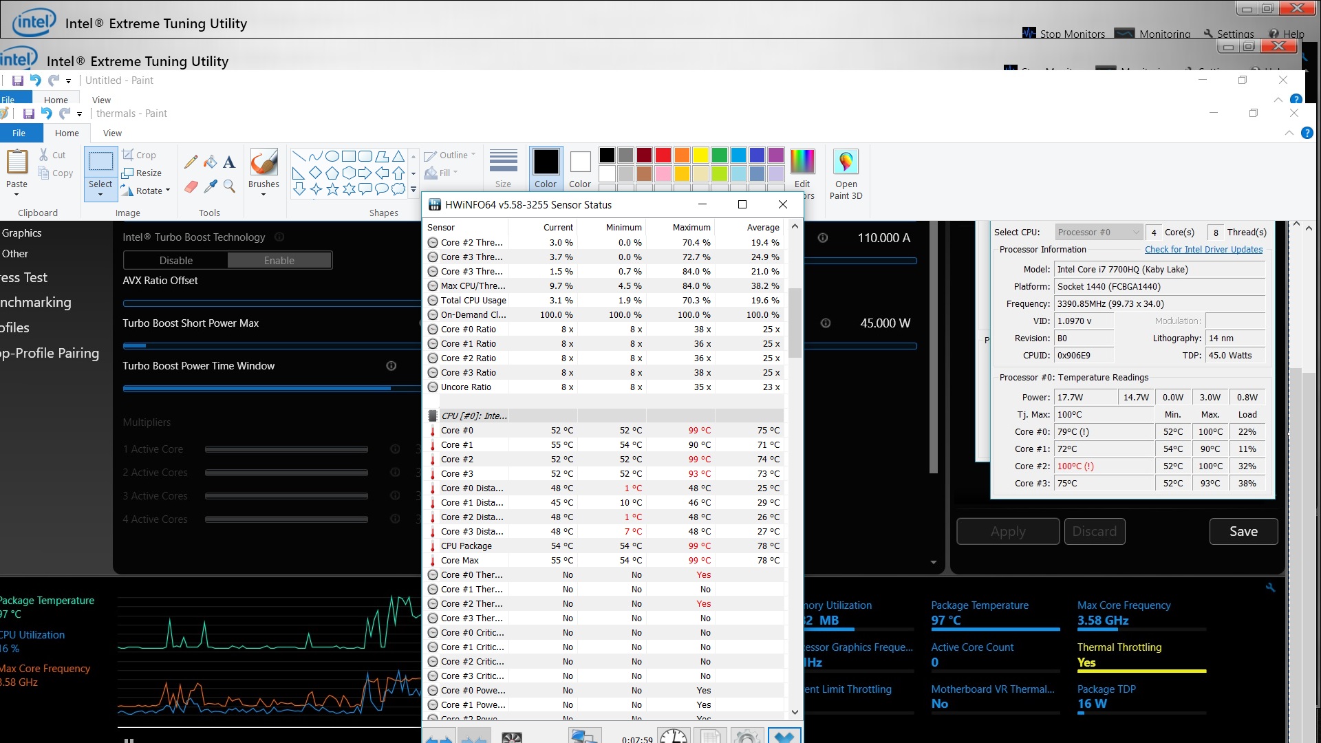
Task: Open Other section in XTU sidebar
Action: click(14, 253)
